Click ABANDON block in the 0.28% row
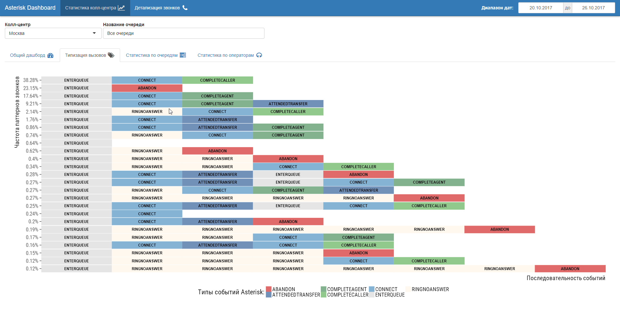 pyautogui.click(x=359, y=175)
